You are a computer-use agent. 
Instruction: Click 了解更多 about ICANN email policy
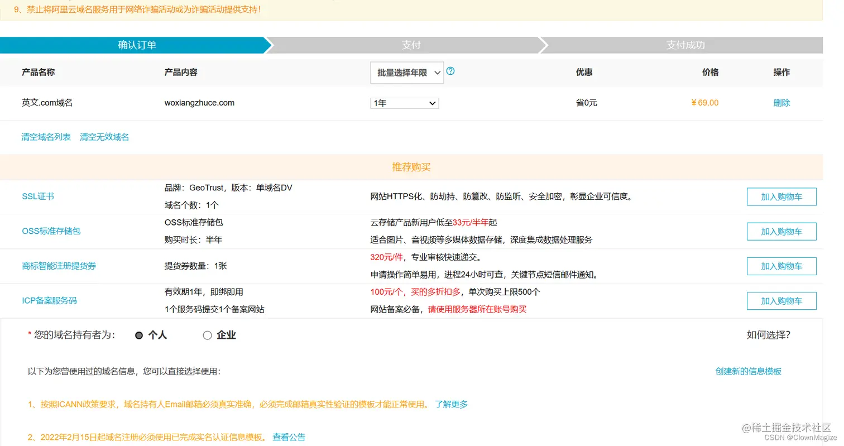[x=451, y=404]
